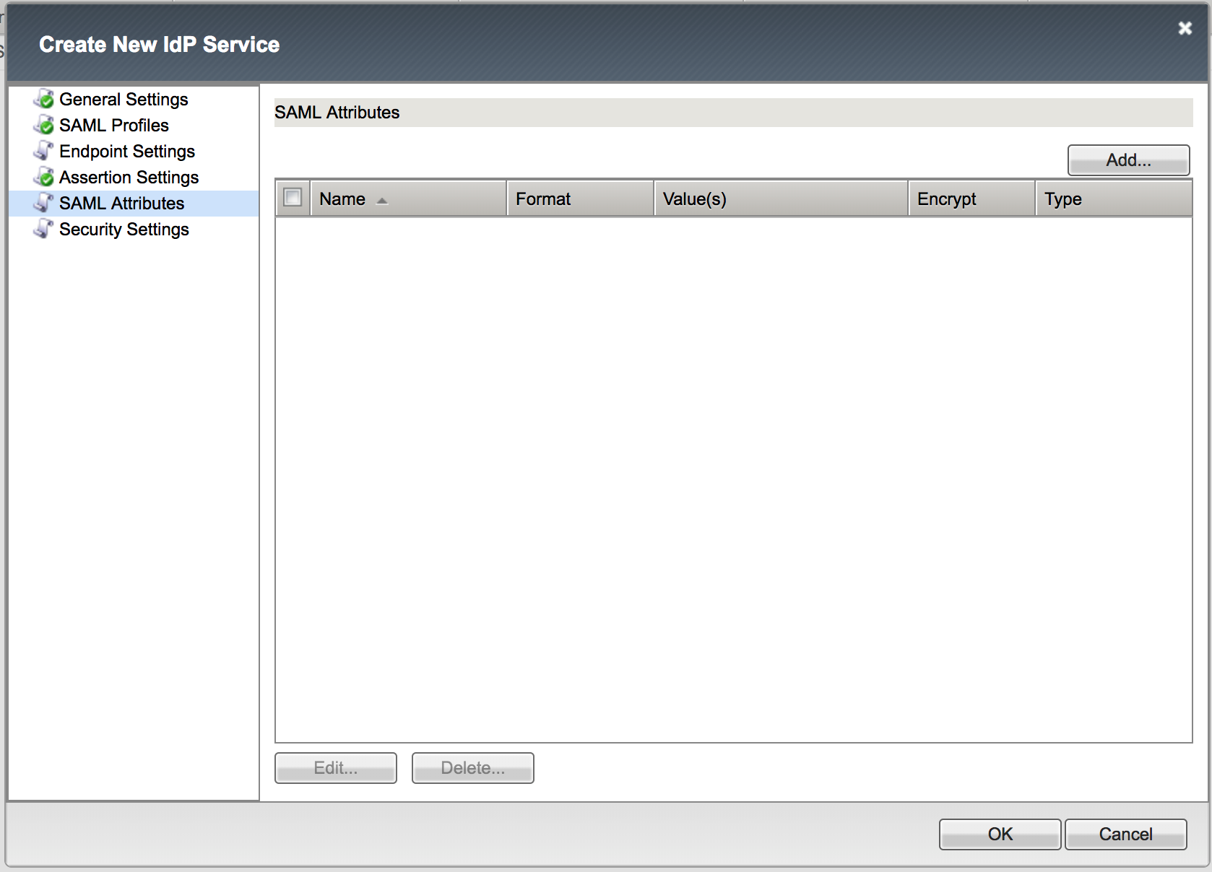Click the SAML Profiles status icon
Screen dimensions: 1212x872
coord(44,125)
